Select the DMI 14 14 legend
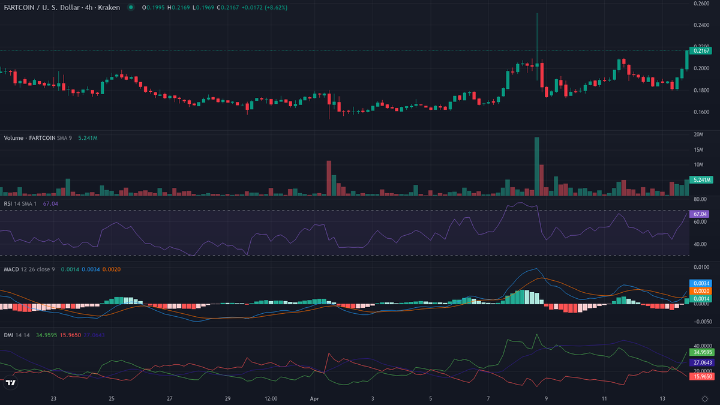720x405 pixels. 17,335
